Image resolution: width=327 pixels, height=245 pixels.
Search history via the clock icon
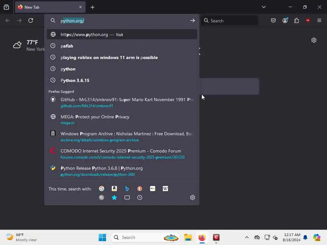pos(140,197)
